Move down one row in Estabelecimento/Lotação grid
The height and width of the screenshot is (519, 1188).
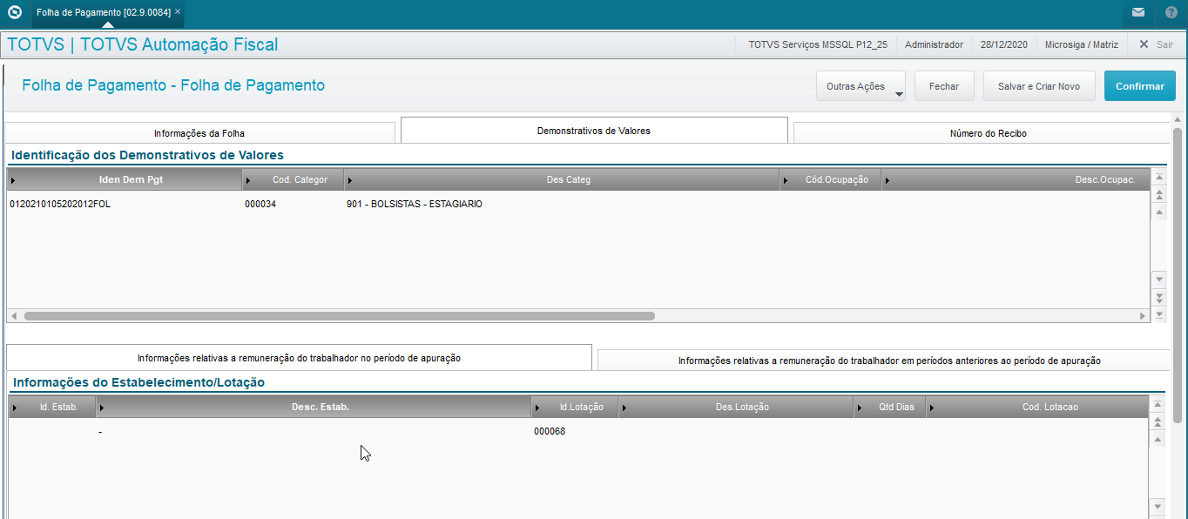pyautogui.click(x=1158, y=506)
